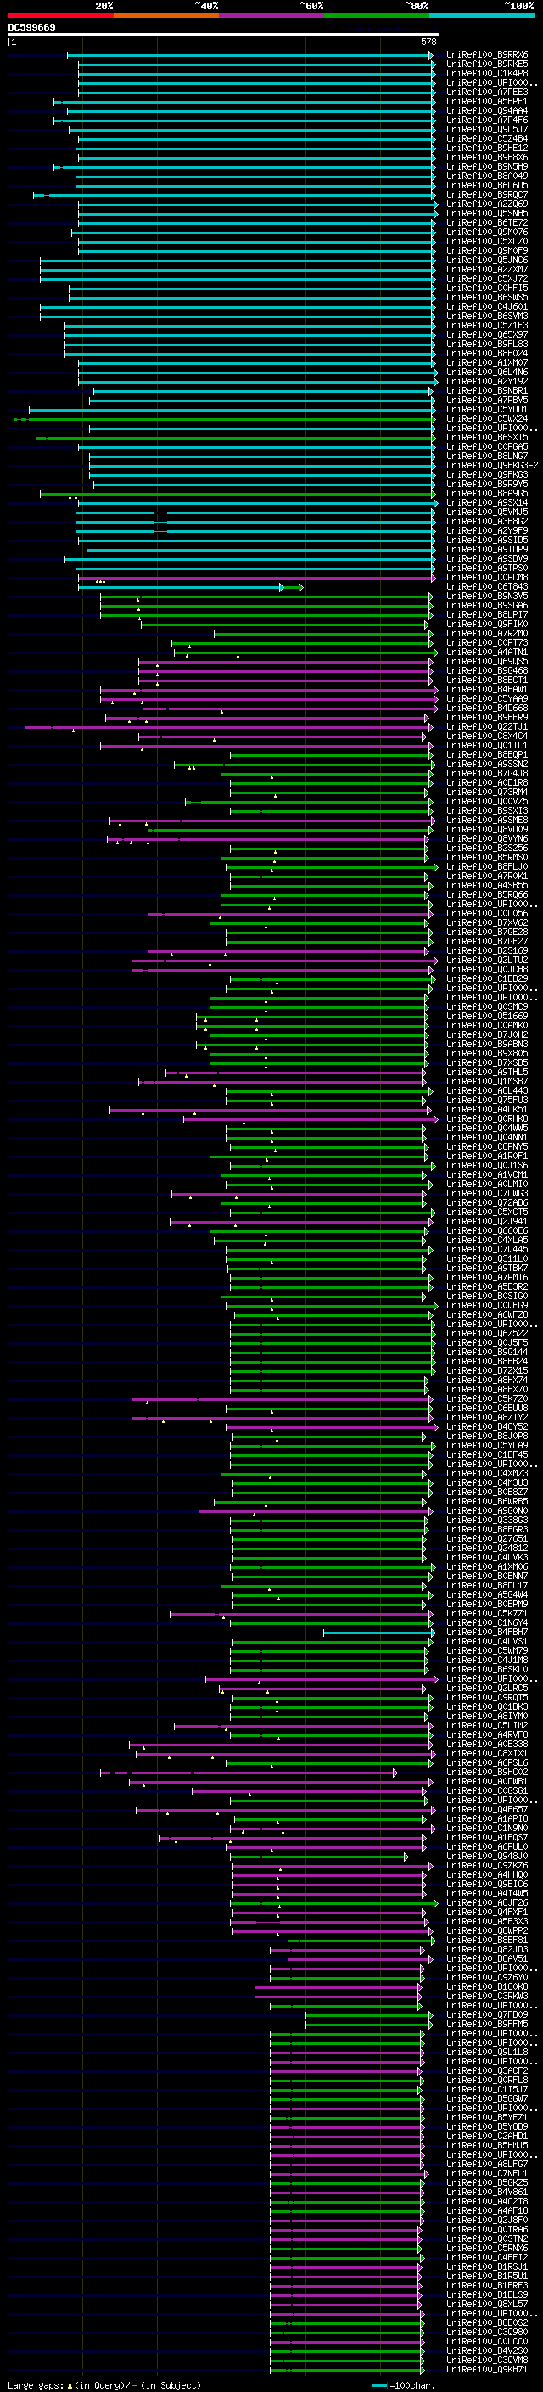Select the UniRef100_A9G0N0 label
543x2392 pixels.
click(x=486, y=1510)
